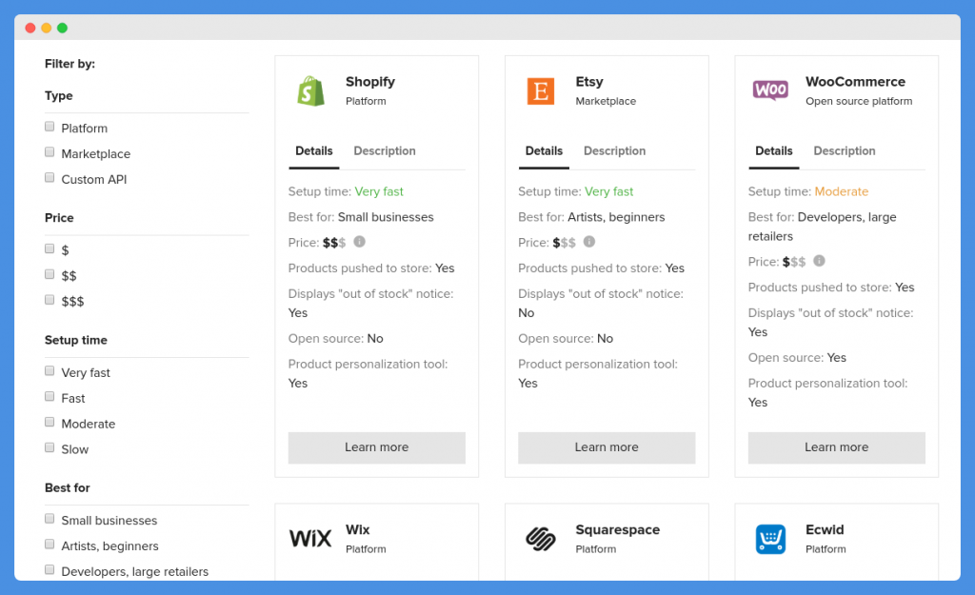Click the Squarespace logo
Image resolution: width=975 pixels, height=595 pixels.
(541, 539)
